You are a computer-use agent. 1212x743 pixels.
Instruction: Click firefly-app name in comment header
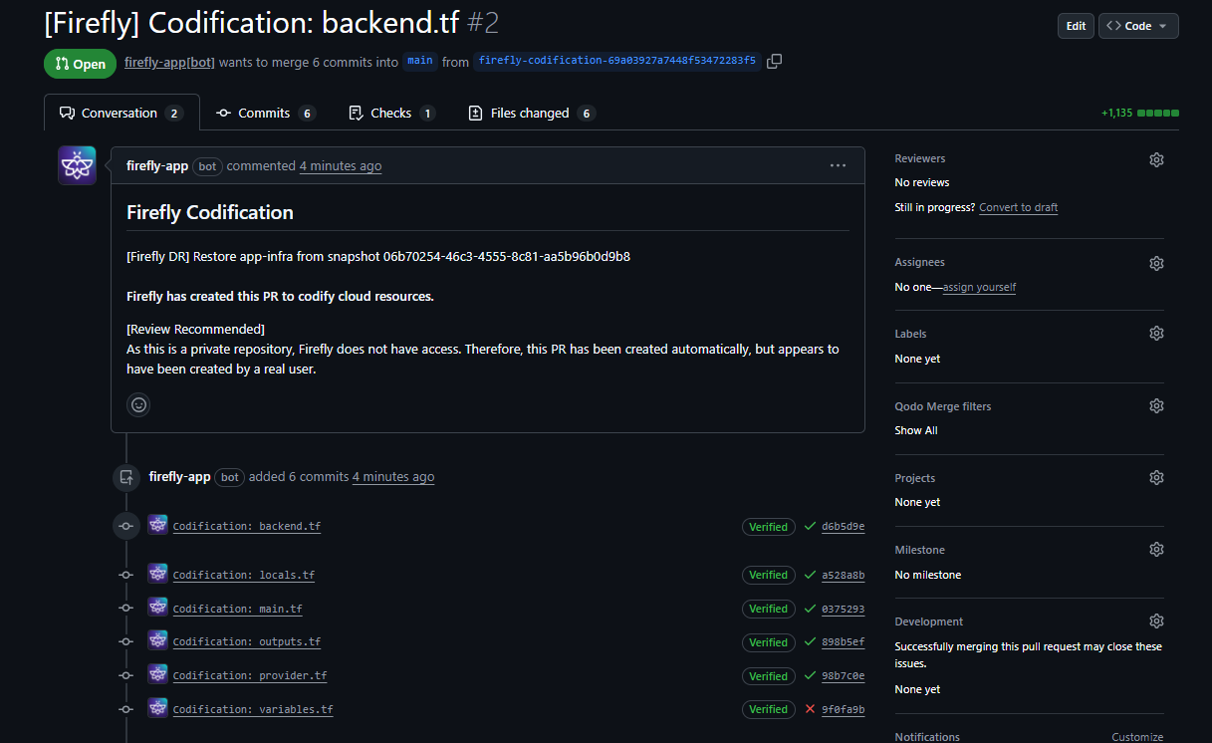(x=157, y=166)
